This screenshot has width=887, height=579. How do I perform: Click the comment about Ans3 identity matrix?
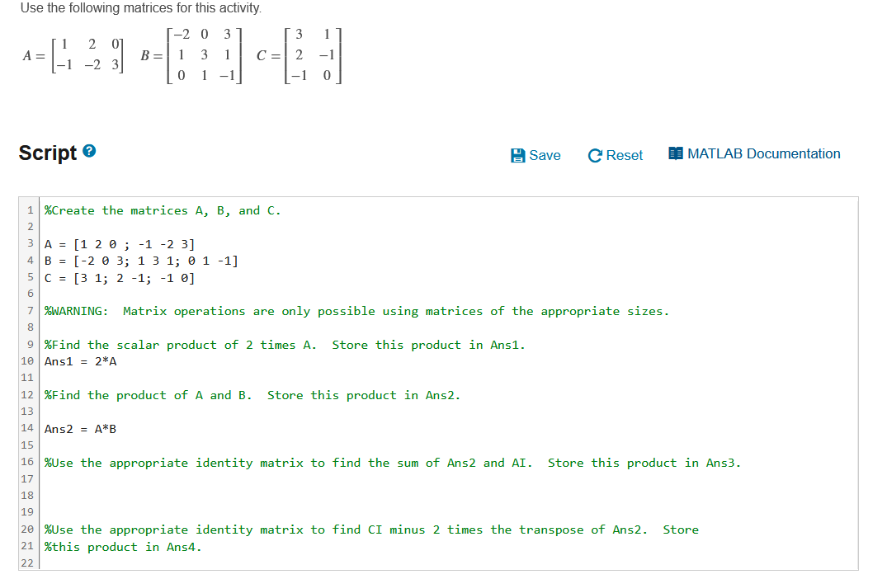pos(330,463)
